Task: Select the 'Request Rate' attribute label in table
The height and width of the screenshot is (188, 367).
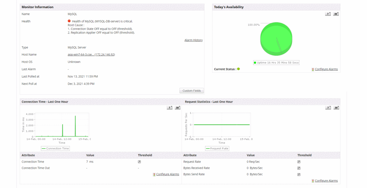Action: pos(192,162)
